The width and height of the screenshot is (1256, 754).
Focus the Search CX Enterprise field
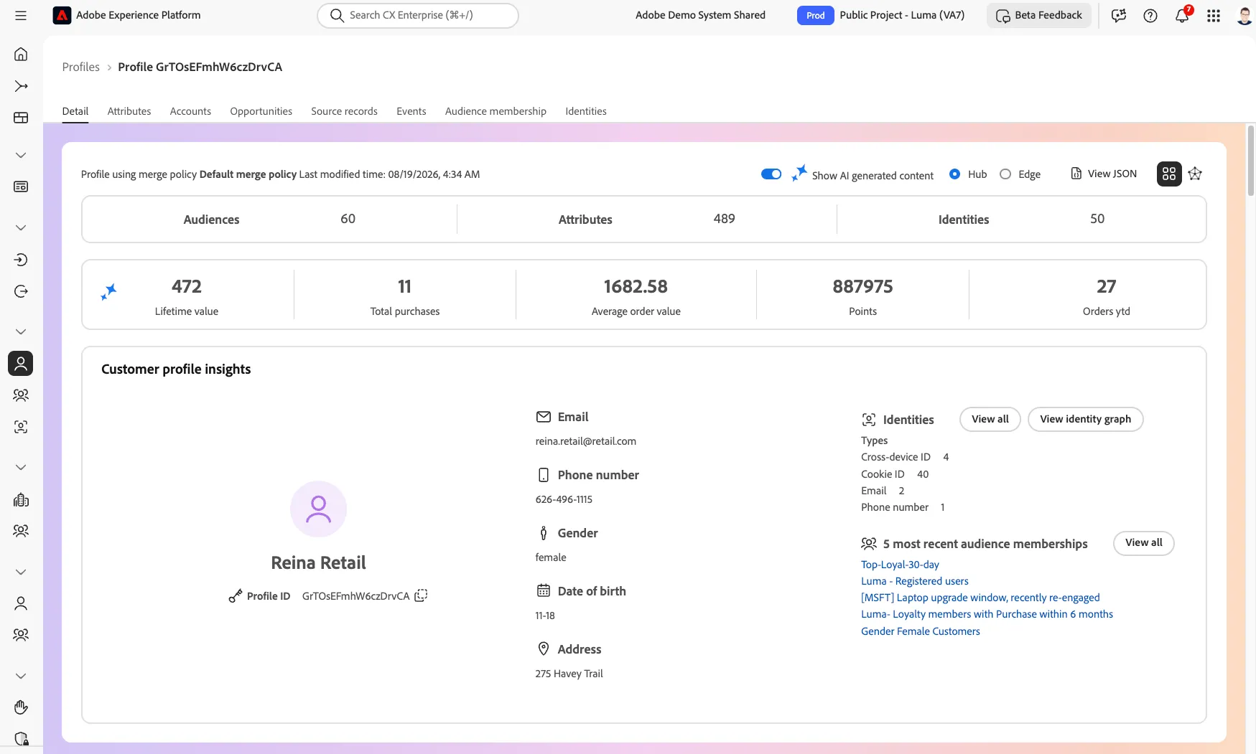(x=417, y=15)
